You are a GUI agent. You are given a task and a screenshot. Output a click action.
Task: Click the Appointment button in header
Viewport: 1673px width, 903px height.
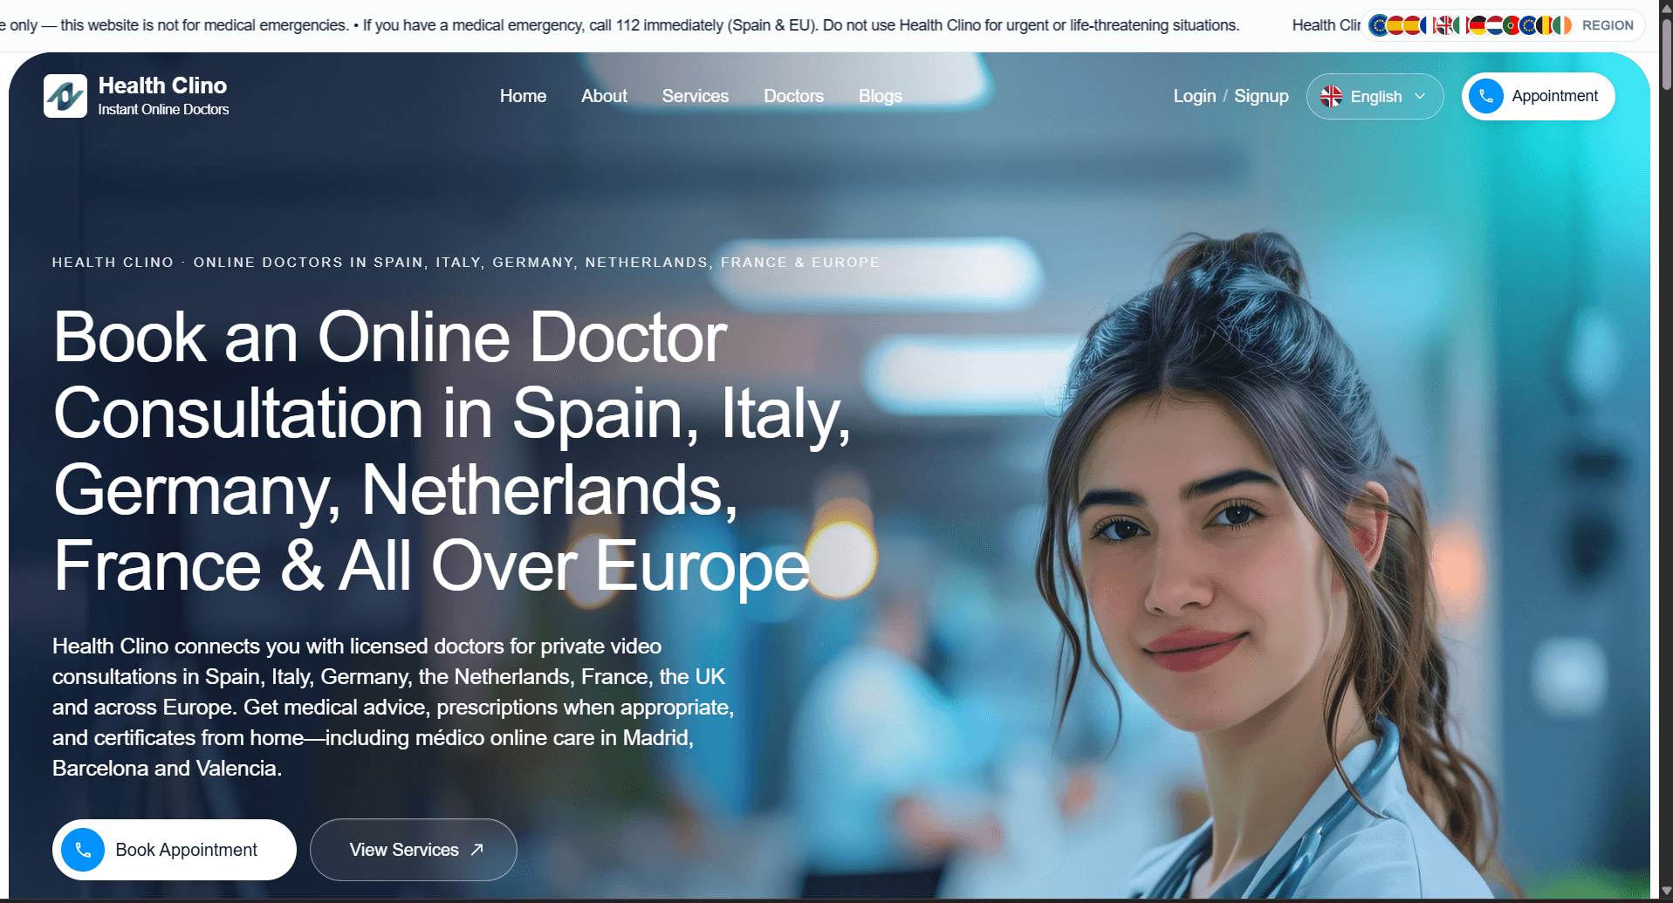(1538, 96)
